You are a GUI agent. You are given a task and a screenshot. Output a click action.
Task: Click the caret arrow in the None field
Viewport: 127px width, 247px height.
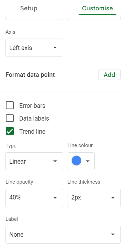click(x=113, y=235)
